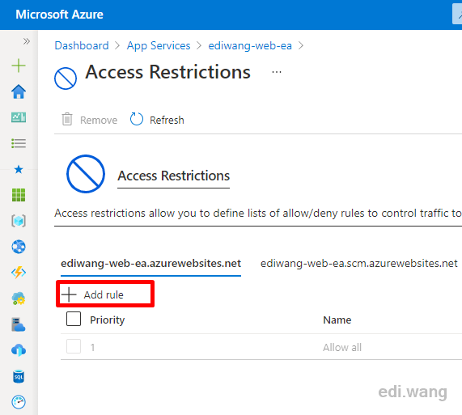This screenshot has width=462, height=415.
Task: Select the ediwang-web-ea.azurewebsites.net tab
Action: [150, 263]
